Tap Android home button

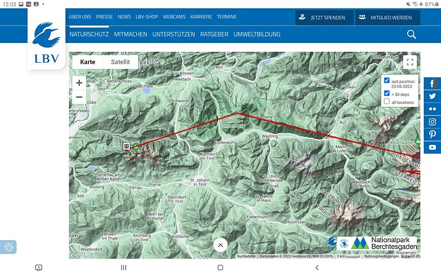220,268
